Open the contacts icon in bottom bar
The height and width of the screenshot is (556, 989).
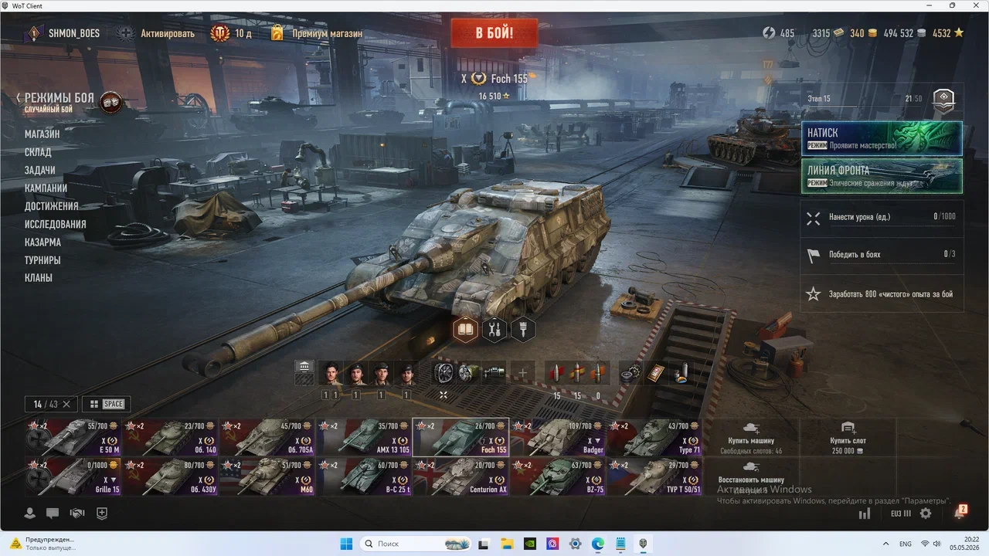pos(30,513)
